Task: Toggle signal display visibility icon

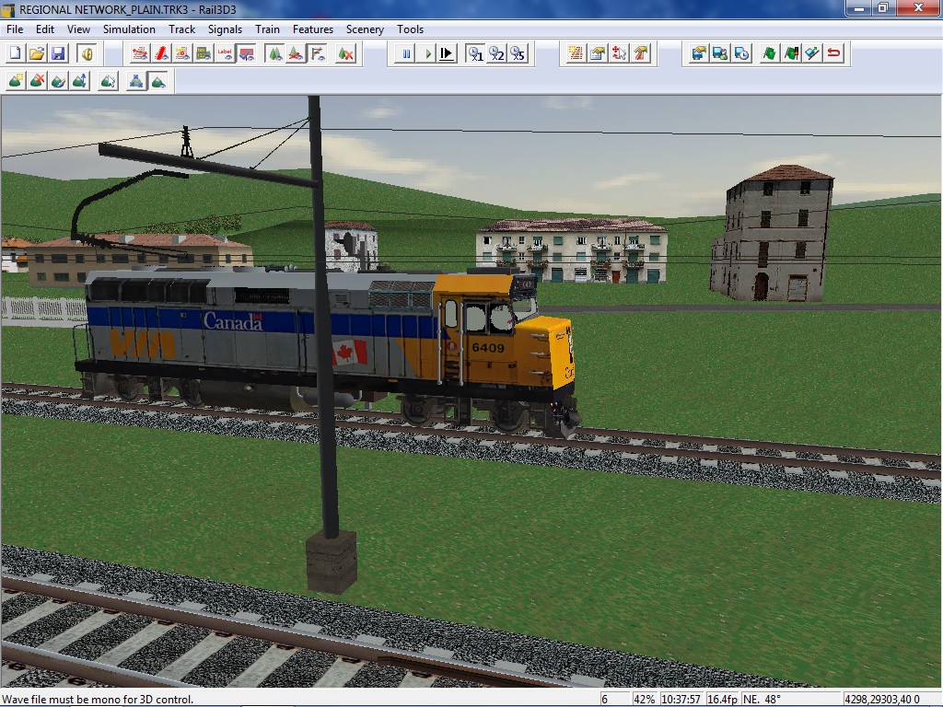Action: (182, 53)
